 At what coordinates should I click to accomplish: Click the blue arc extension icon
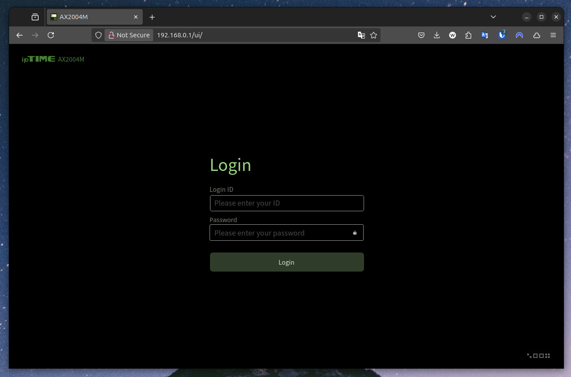tap(519, 35)
